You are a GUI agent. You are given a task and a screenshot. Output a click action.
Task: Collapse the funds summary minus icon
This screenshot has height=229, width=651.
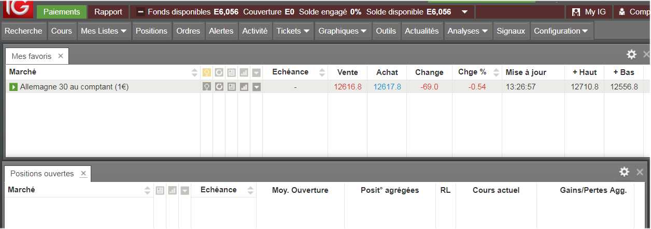(x=140, y=12)
